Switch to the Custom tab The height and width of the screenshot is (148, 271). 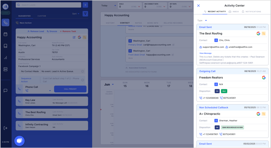click(x=42, y=16)
